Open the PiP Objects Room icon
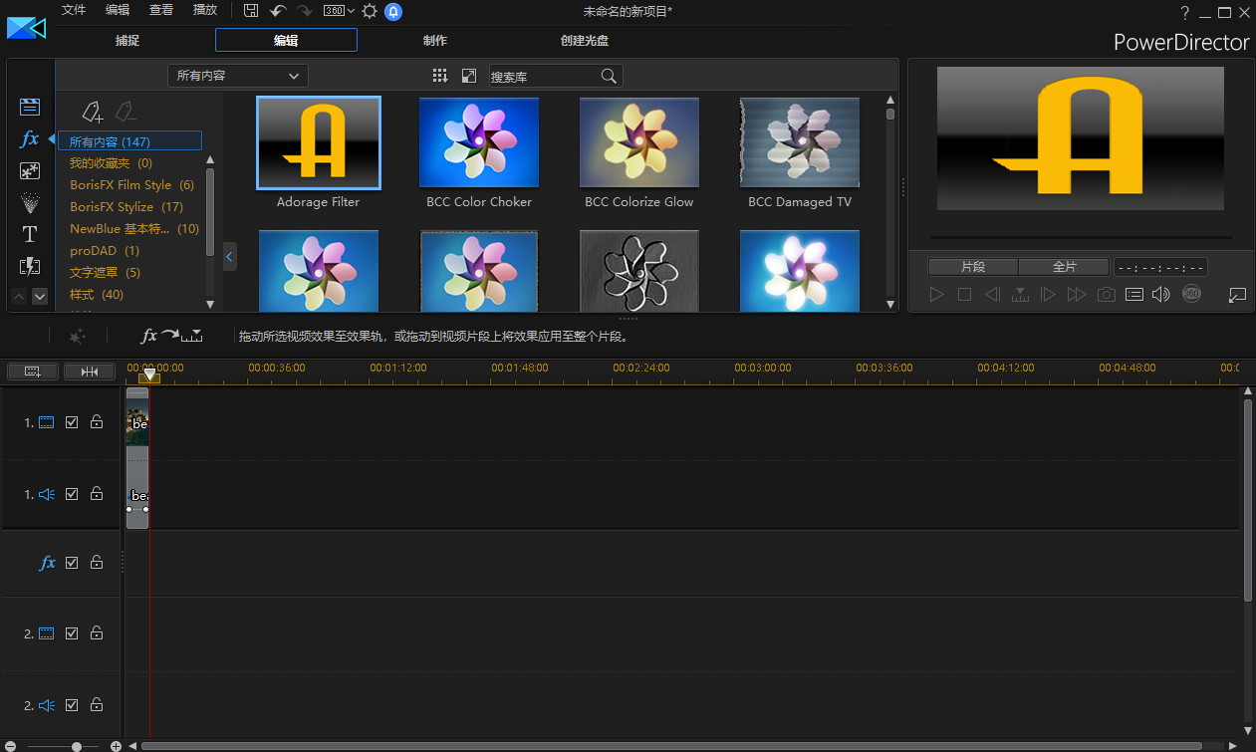The height and width of the screenshot is (752, 1256). point(30,171)
